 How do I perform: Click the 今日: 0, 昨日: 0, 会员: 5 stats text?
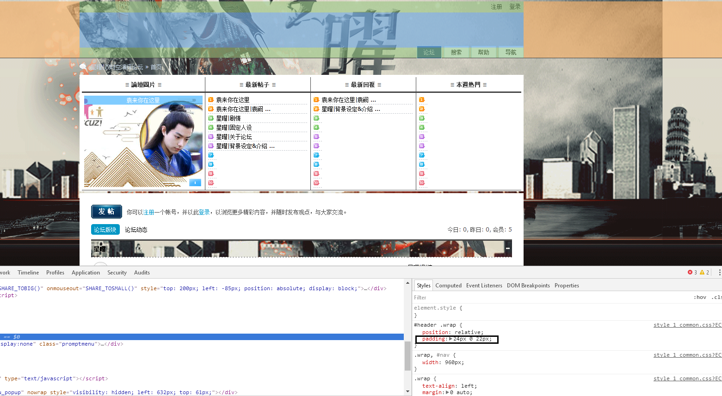pyautogui.click(x=480, y=230)
